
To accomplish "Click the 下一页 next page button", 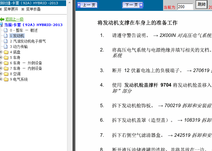I will tap(133, 5).
